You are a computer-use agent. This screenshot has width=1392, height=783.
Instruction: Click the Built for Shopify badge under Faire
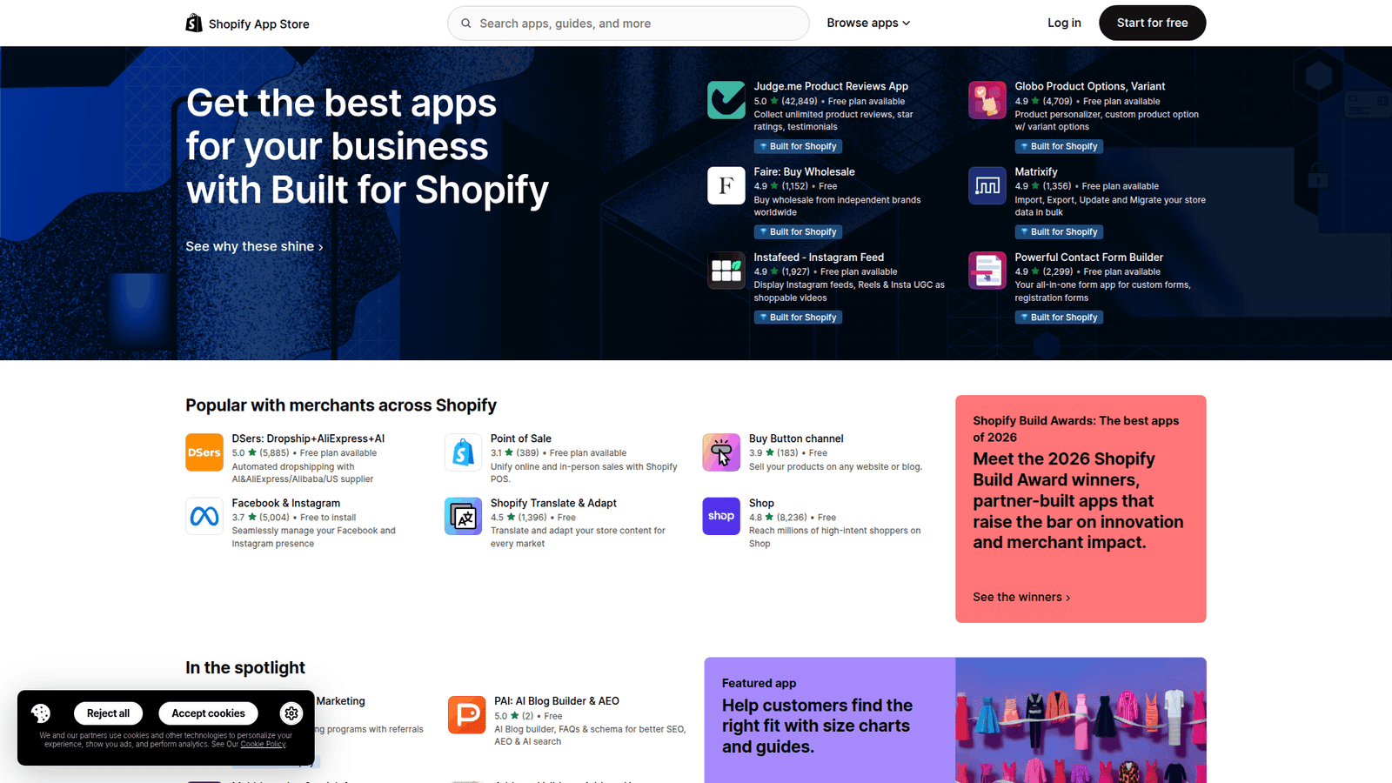tap(798, 231)
